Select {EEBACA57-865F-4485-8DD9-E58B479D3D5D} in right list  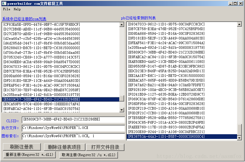pyautogui.click(x=182, y=80)
